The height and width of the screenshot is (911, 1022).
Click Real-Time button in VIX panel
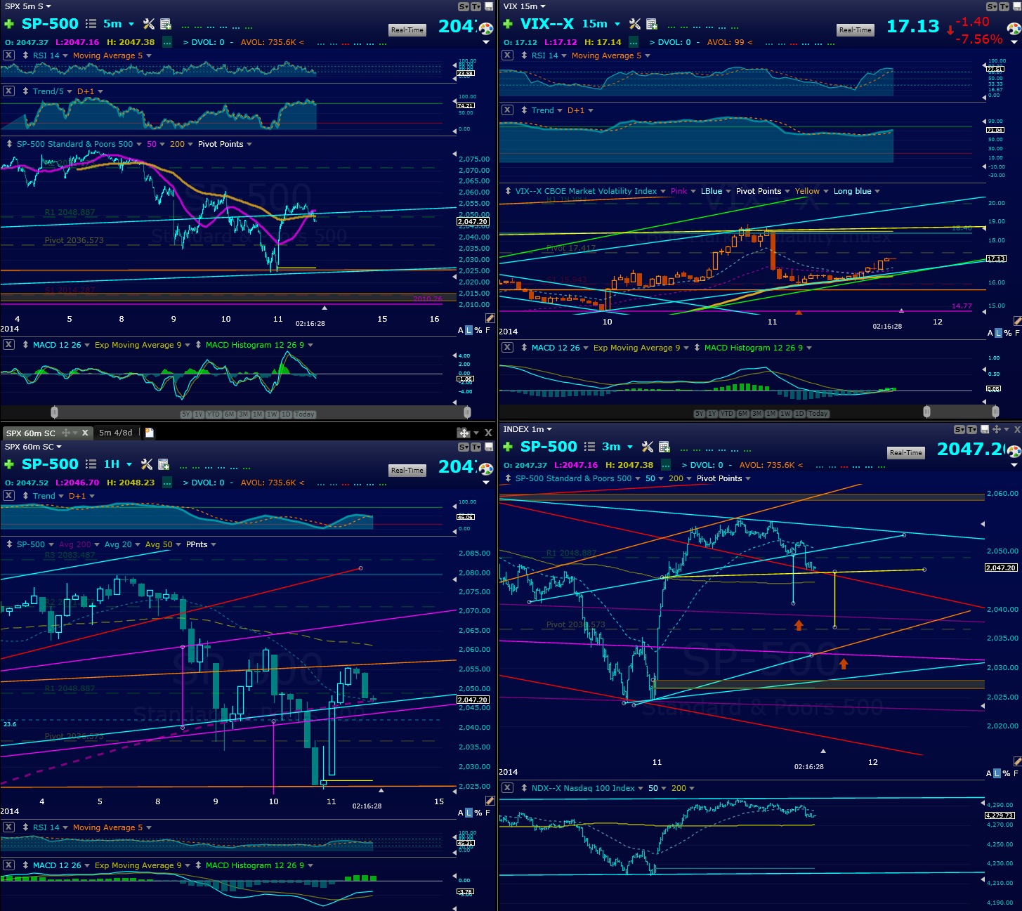855,30
